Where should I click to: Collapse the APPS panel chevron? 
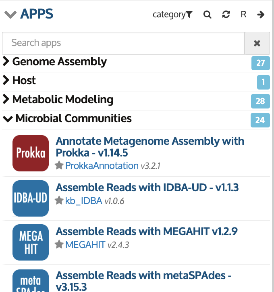click(10, 15)
